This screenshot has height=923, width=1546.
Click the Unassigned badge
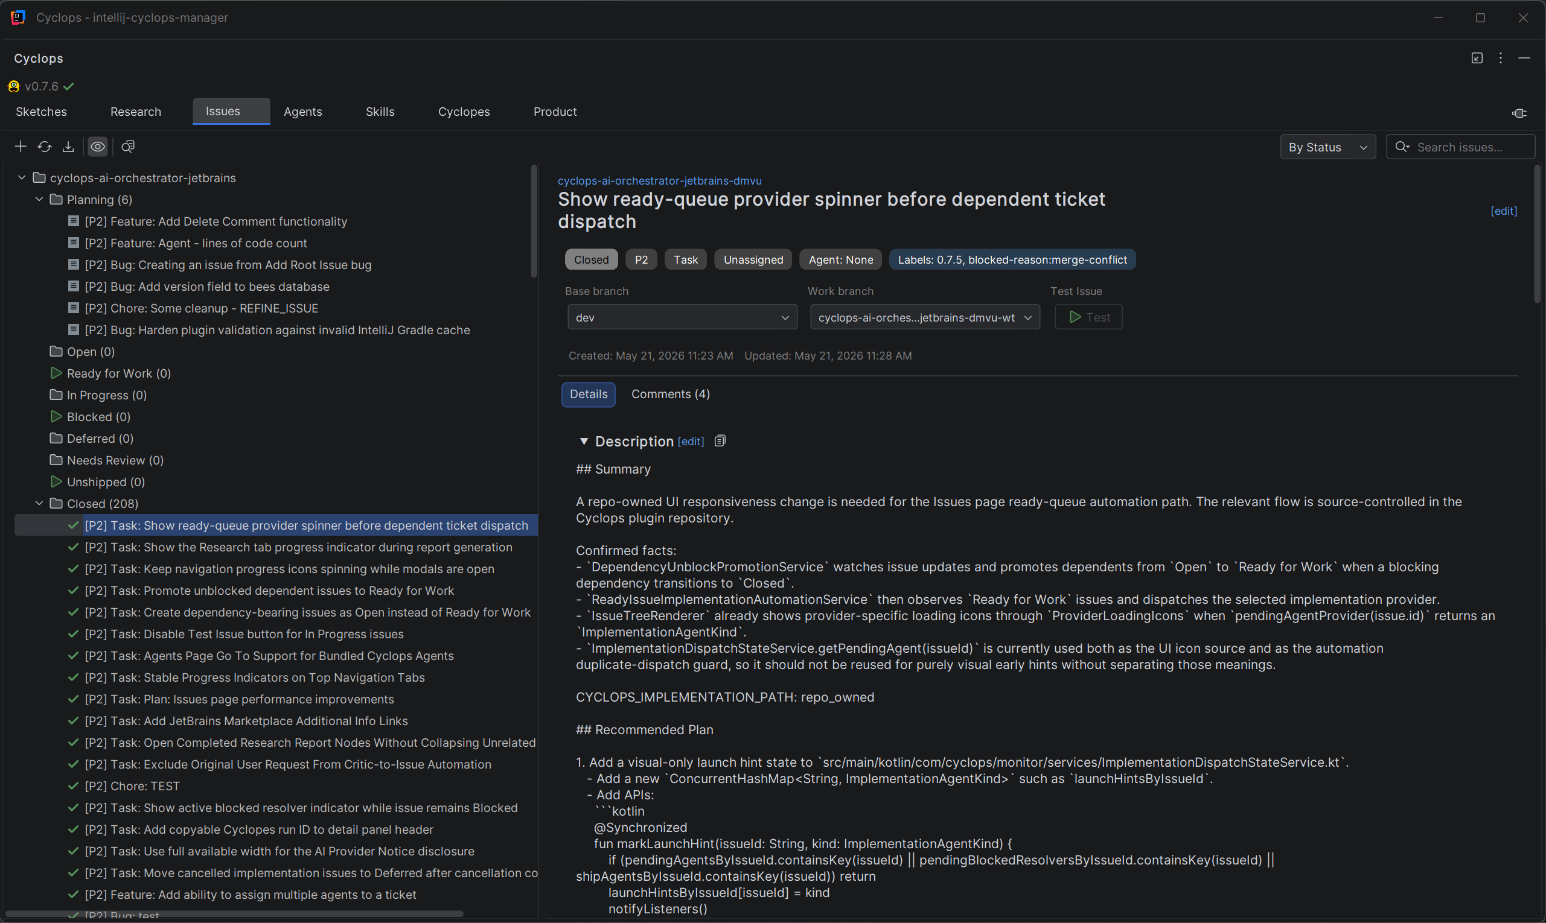tap(753, 259)
